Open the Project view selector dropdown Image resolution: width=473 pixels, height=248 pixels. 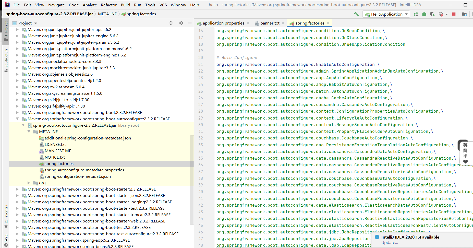[36, 23]
